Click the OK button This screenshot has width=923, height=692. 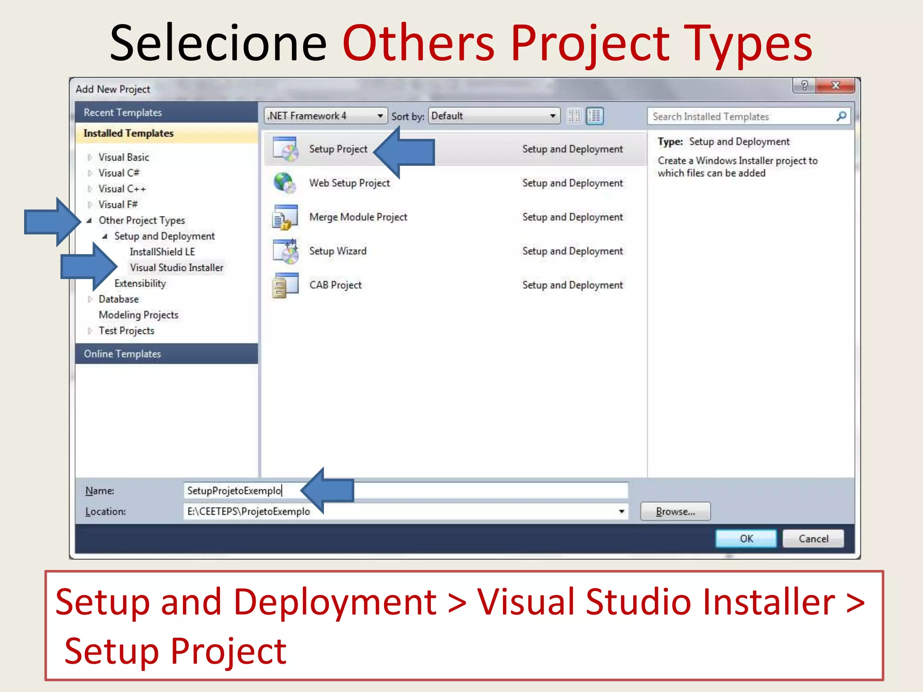746,539
